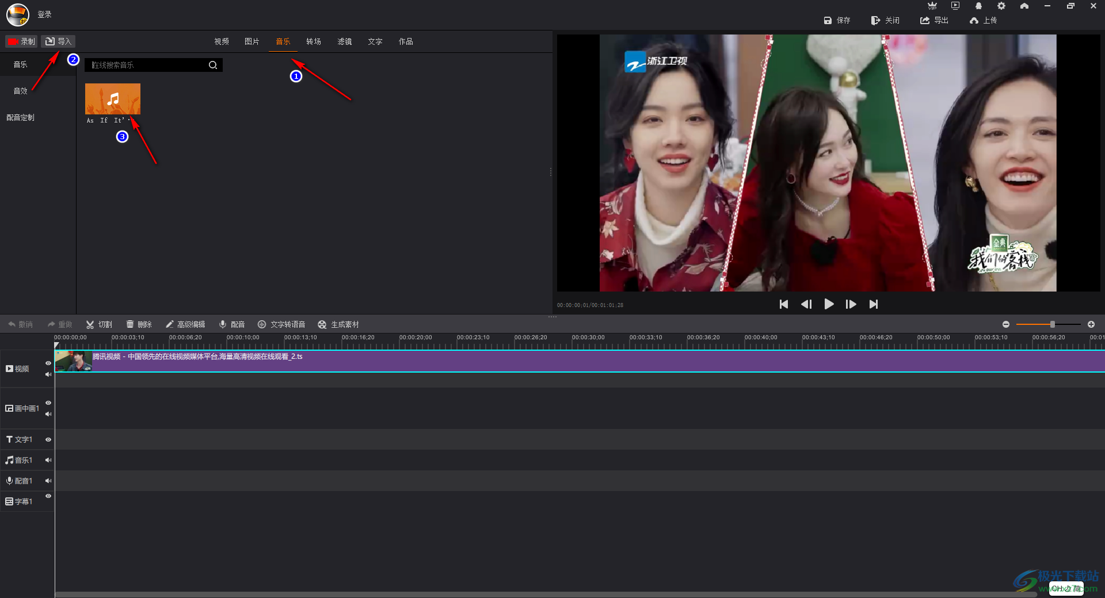Click the video preview canvas

tap(828, 163)
